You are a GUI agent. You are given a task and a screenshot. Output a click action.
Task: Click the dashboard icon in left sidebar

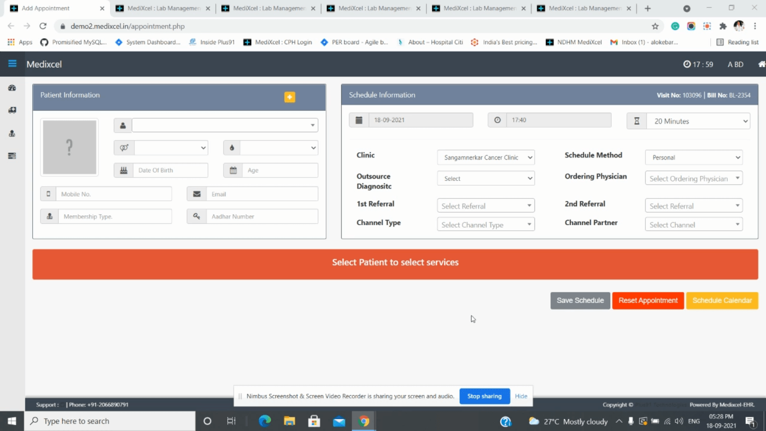(12, 88)
